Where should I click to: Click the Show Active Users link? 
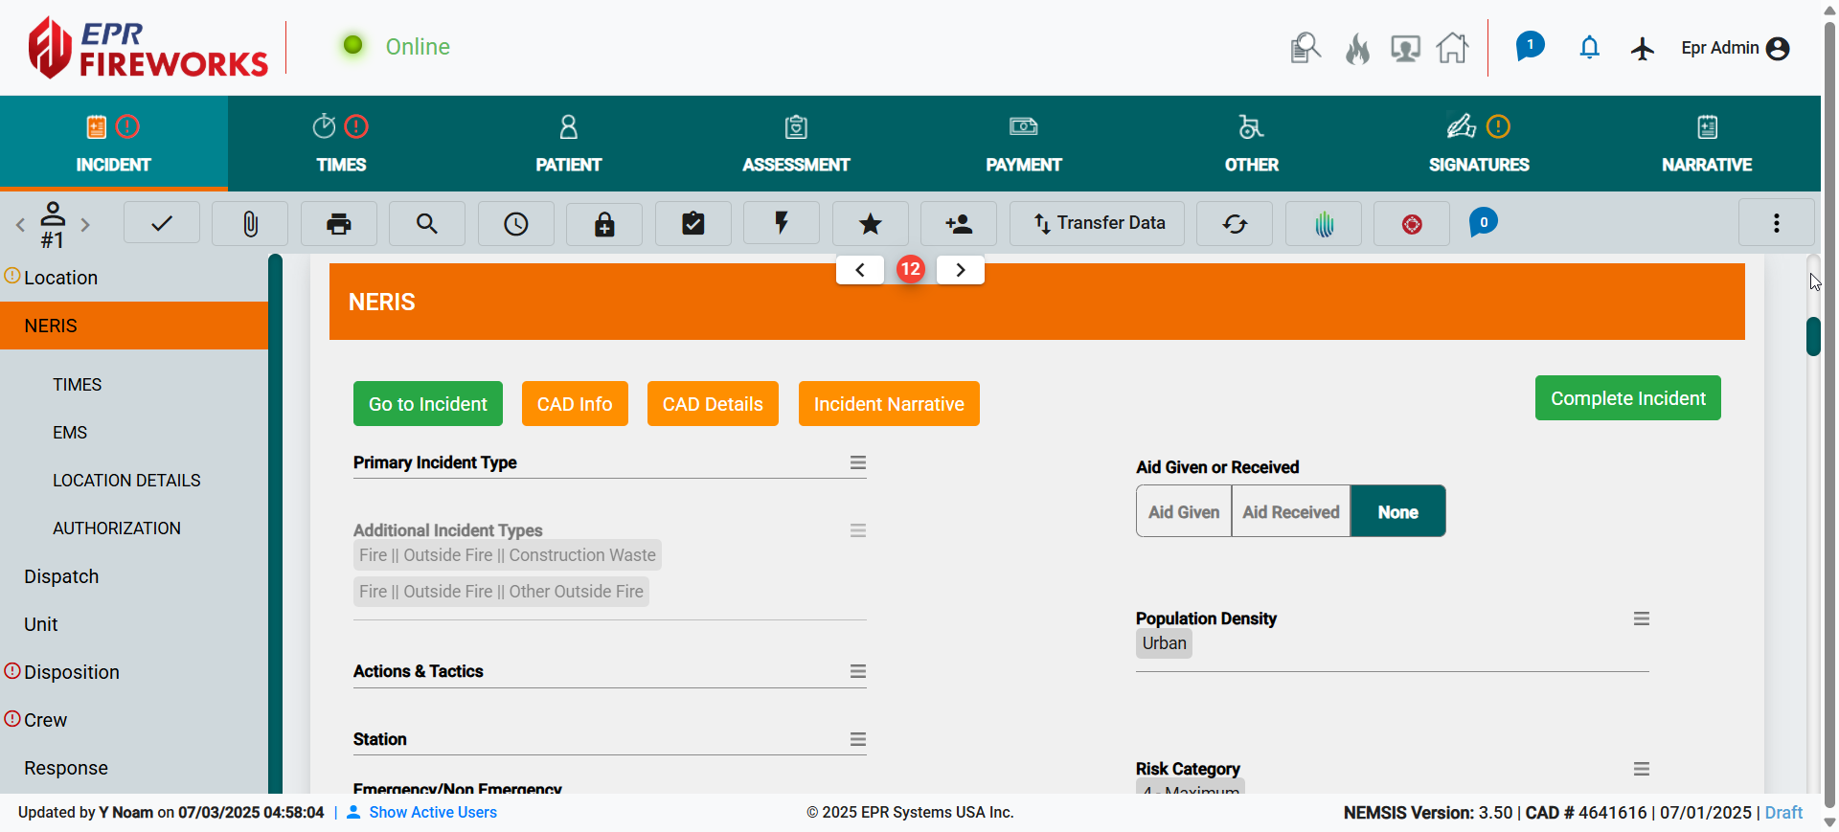pos(433,813)
